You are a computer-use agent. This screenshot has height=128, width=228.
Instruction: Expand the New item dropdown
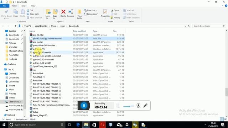(x=90, y=10)
